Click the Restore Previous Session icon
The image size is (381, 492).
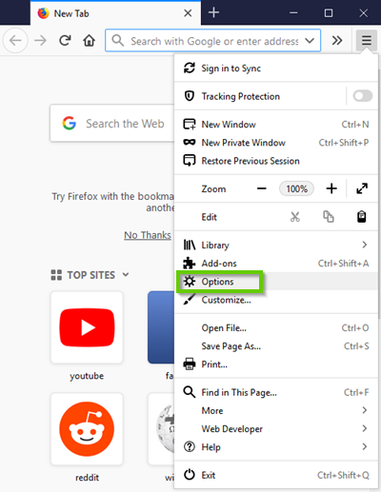click(190, 161)
